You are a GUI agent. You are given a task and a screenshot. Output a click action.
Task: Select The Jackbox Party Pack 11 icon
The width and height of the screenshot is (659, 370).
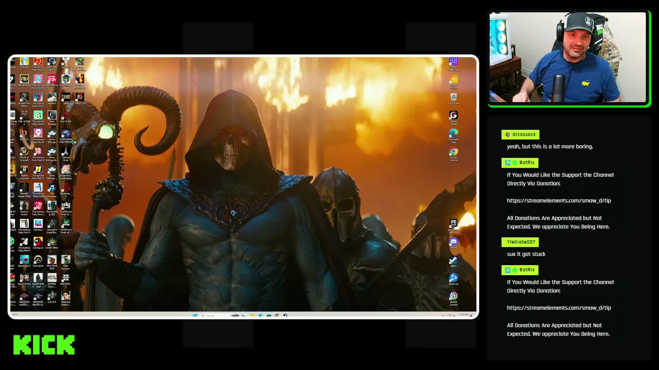click(x=38, y=171)
